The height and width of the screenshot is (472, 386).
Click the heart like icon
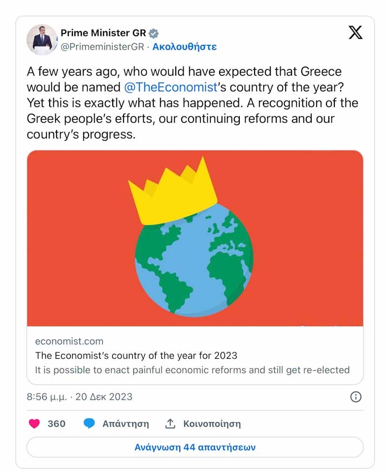tap(34, 424)
